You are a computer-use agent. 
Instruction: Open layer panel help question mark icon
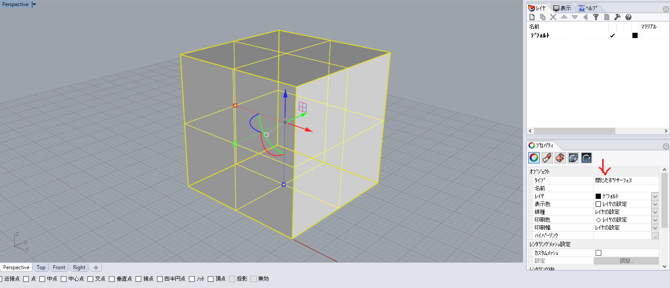[628, 17]
